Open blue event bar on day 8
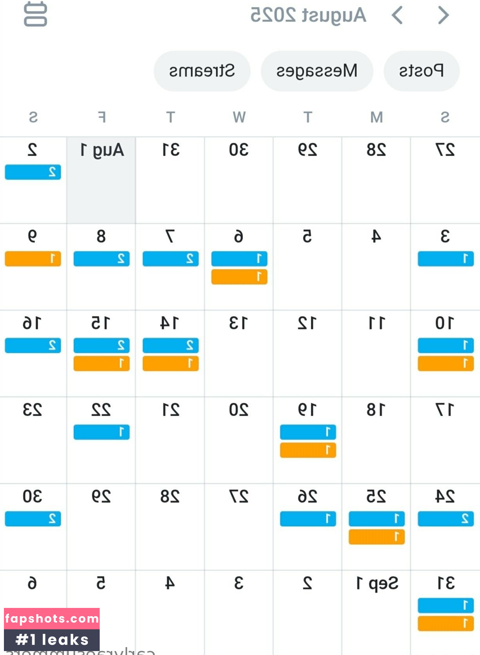Viewport: 480px width, 655px height. [x=102, y=259]
